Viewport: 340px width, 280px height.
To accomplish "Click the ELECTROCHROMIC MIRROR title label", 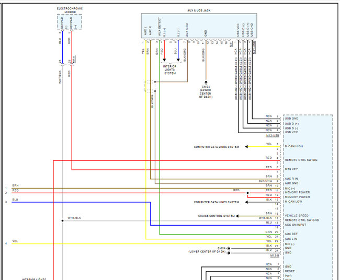I will click(70, 10).
